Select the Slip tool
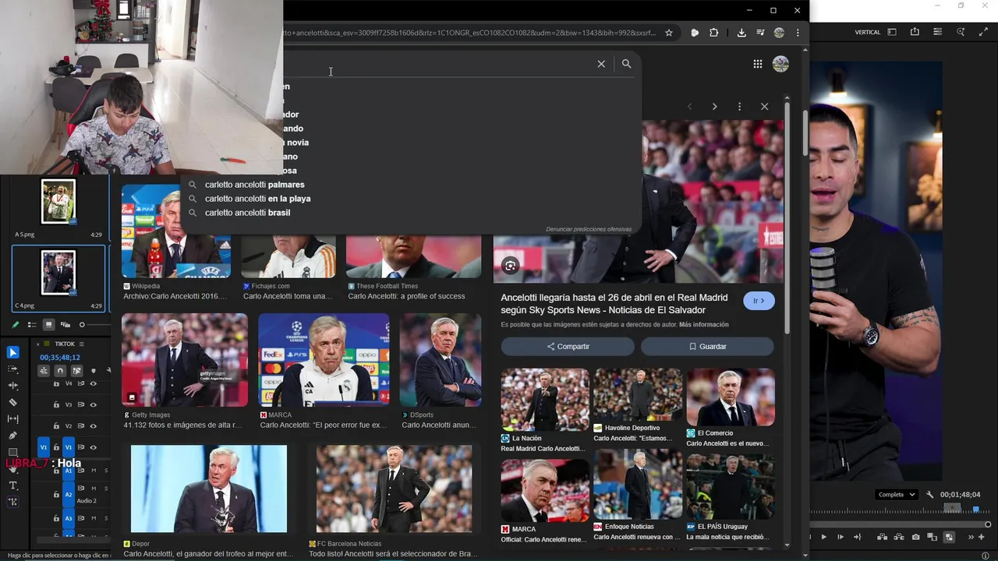 point(12,418)
